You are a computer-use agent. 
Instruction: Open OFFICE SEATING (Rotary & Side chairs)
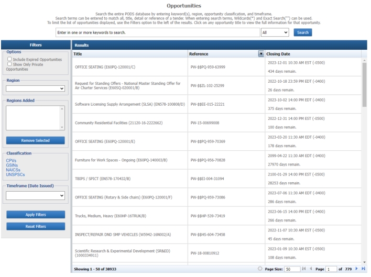click(x=124, y=197)
